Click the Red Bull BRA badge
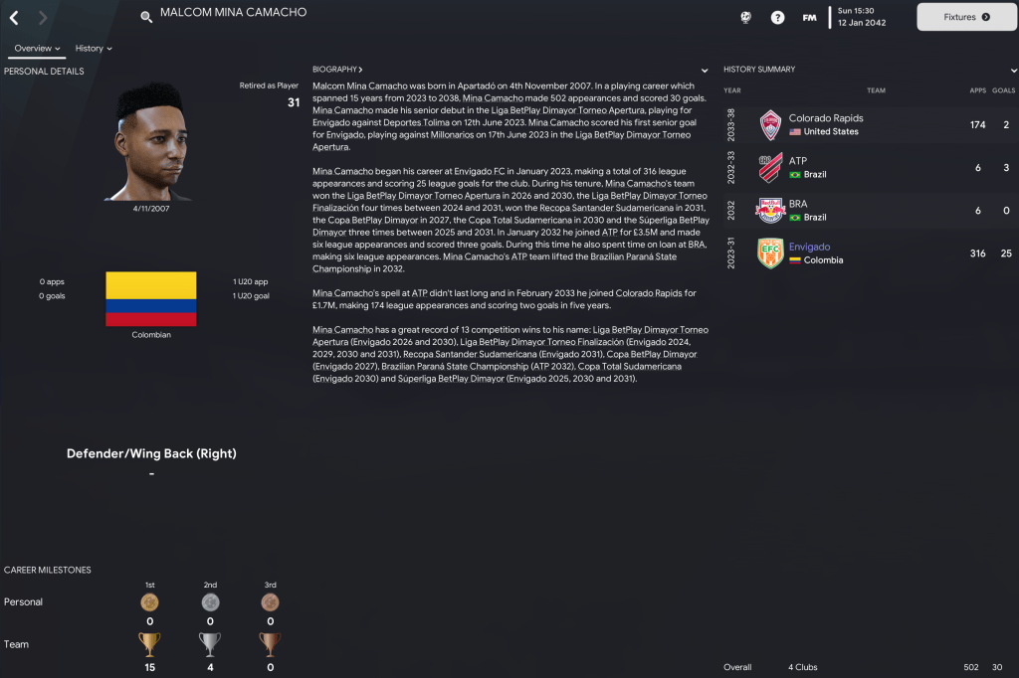This screenshot has width=1019, height=678. [770, 211]
